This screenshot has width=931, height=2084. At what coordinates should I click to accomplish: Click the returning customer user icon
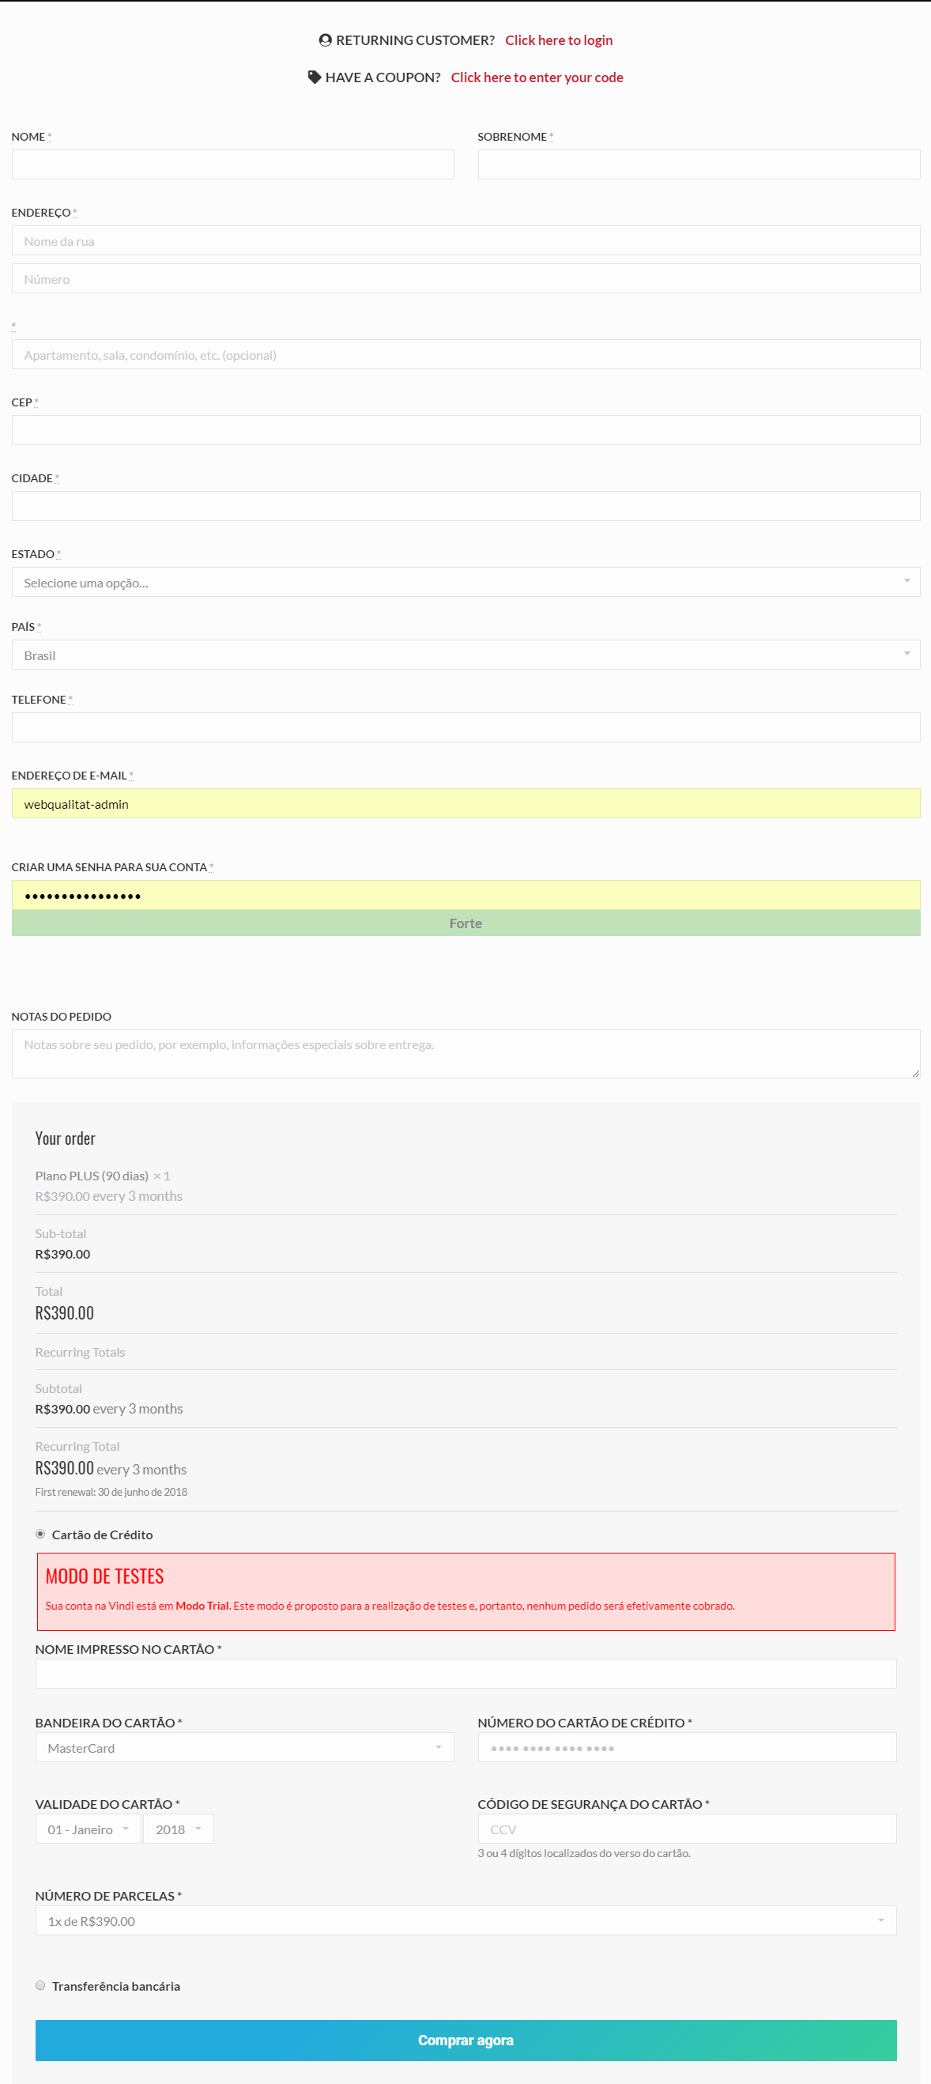(x=325, y=40)
